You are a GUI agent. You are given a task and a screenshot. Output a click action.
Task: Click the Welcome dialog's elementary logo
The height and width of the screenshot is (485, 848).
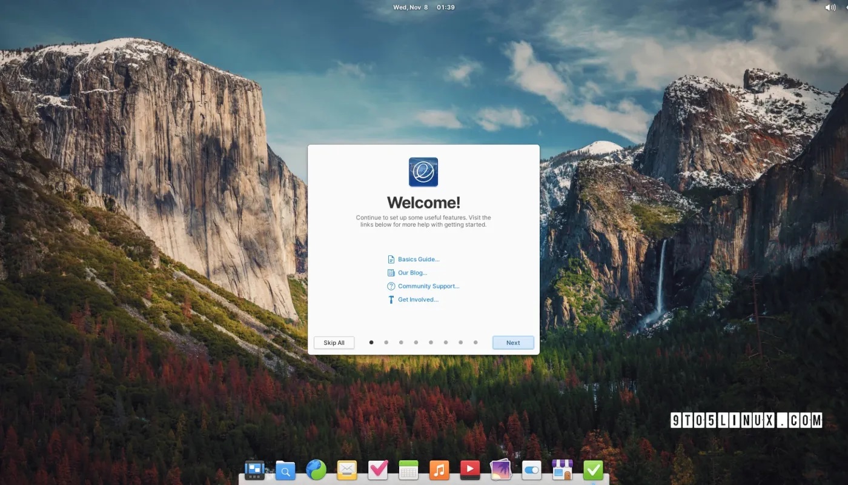click(423, 172)
